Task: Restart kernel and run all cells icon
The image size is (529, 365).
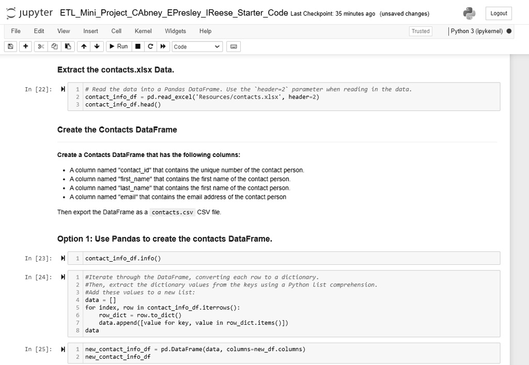Action: 163,46
